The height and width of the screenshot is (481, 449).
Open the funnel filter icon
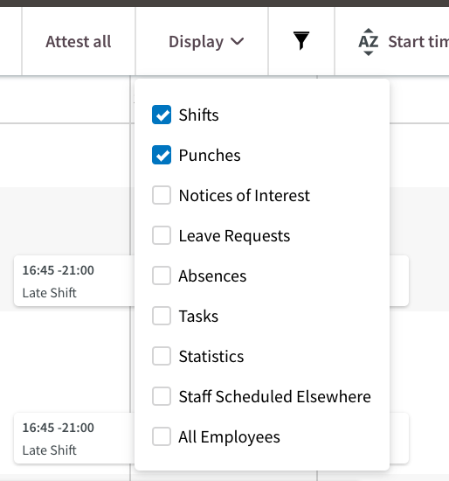301,41
